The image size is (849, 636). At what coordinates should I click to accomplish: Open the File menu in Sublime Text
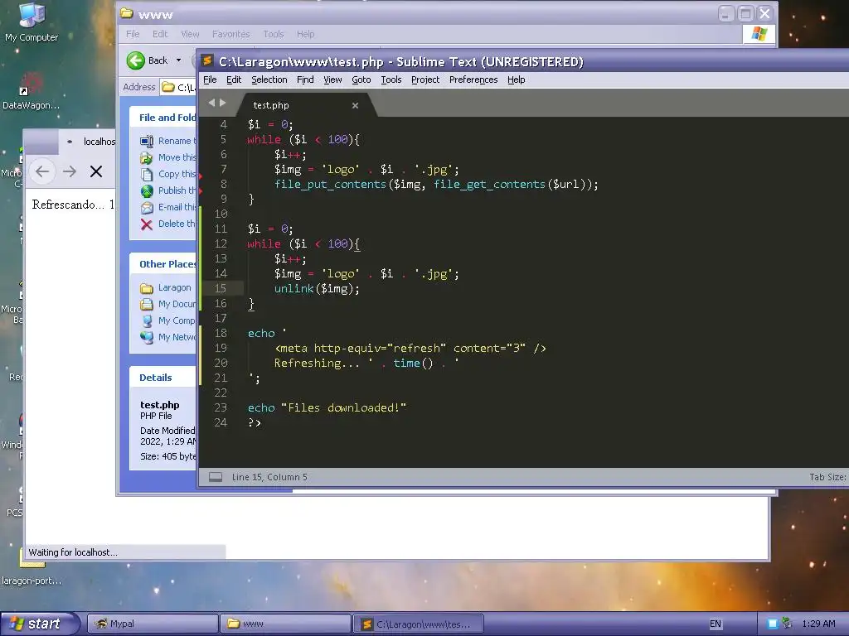point(210,79)
